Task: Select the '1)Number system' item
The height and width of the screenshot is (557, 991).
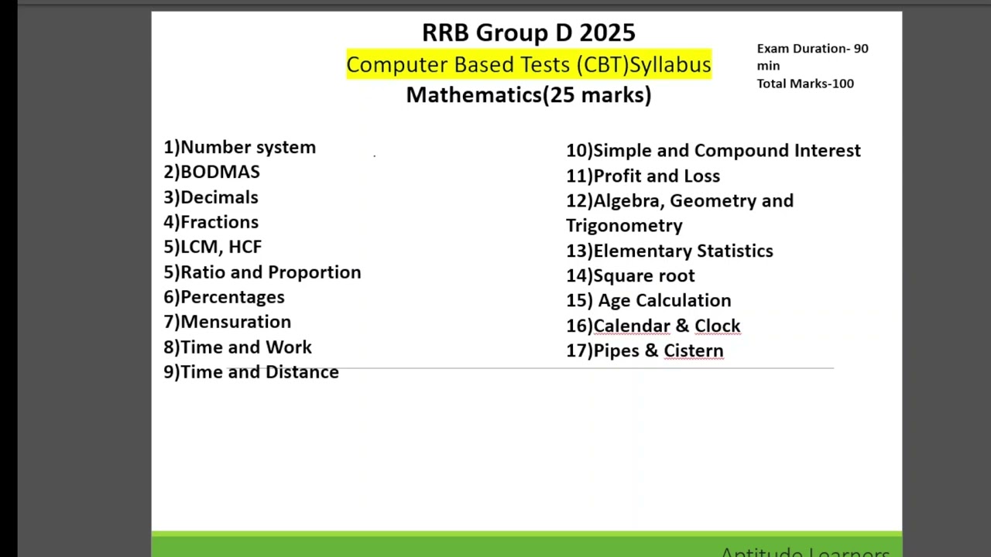Action: 239,147
